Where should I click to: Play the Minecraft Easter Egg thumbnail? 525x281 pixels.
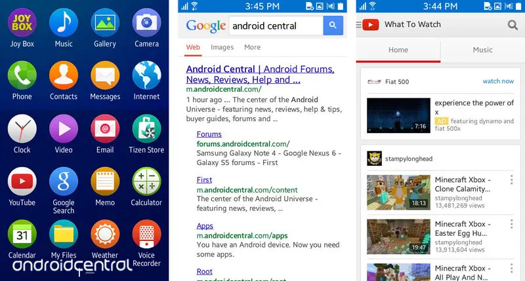coord(398,236)
